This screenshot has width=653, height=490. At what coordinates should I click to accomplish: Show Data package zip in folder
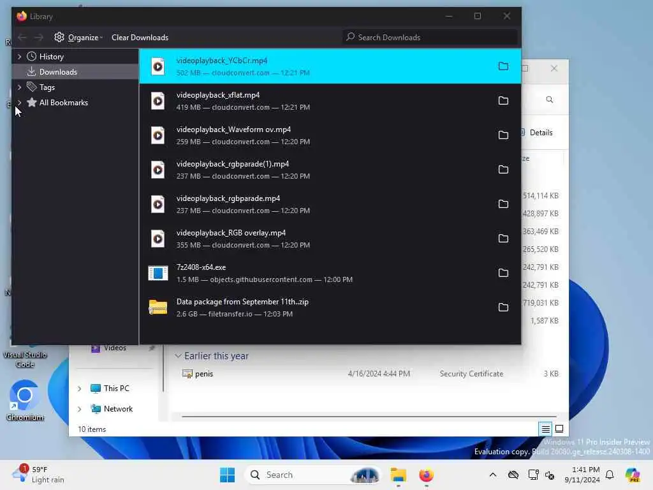(503, 307)
